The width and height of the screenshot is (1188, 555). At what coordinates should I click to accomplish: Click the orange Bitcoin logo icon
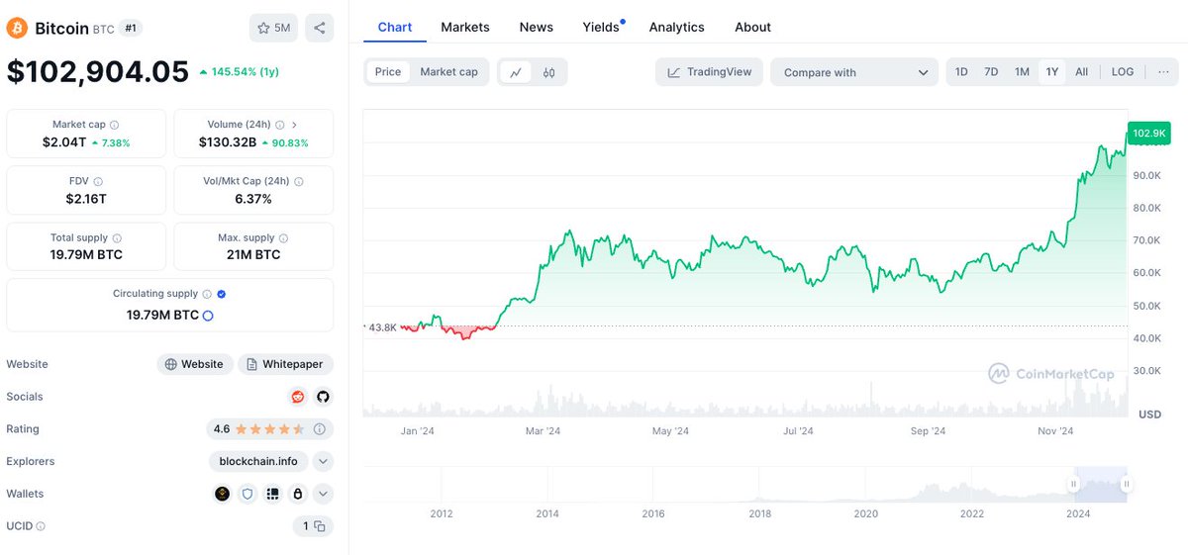point(18,28)
